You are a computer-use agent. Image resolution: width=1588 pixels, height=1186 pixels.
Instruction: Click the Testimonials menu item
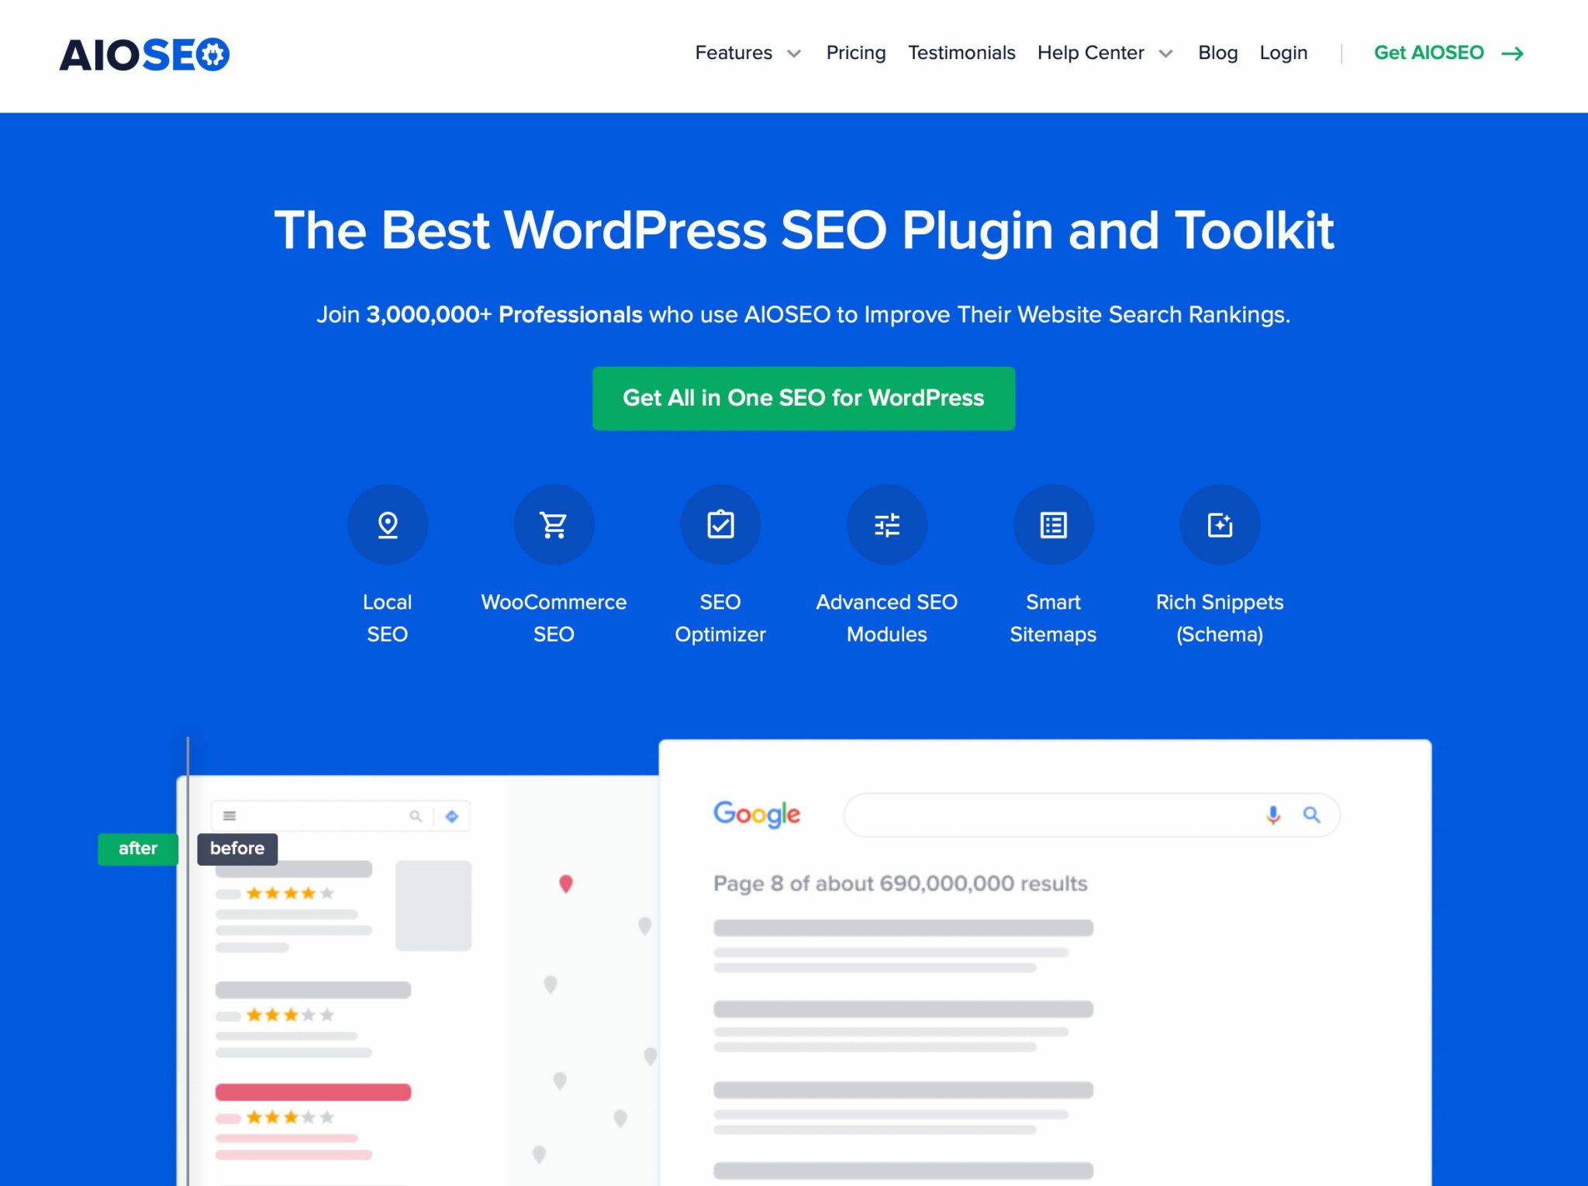(961, 52)
